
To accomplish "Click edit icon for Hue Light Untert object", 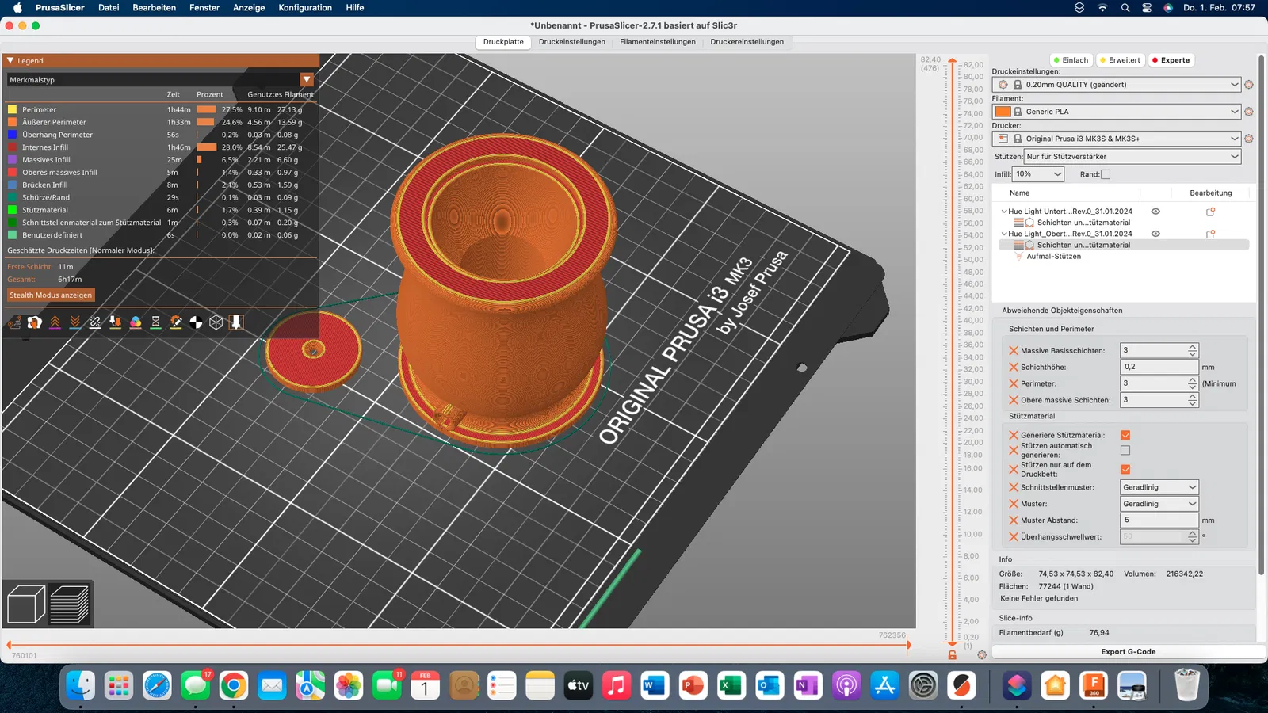I will (x=1210, y=212).
